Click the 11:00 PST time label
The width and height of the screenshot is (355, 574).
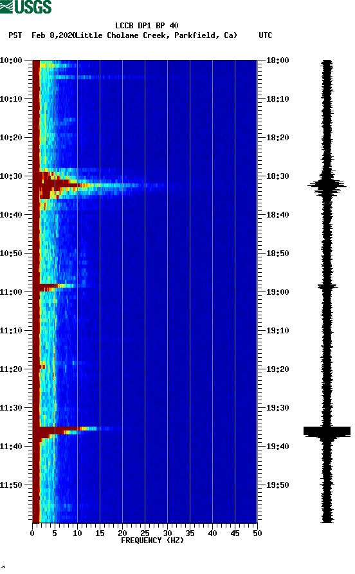click(x=11, y=292)
